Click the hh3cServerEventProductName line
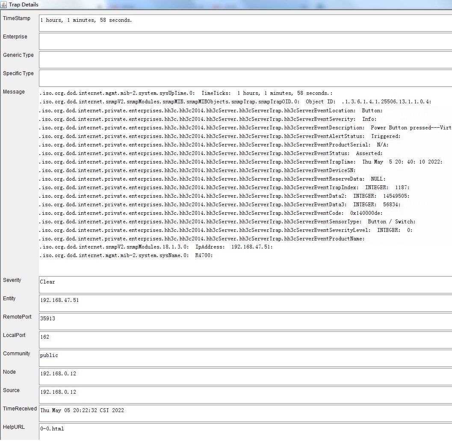This screenshot has height=442, width=452. point(202,239)
